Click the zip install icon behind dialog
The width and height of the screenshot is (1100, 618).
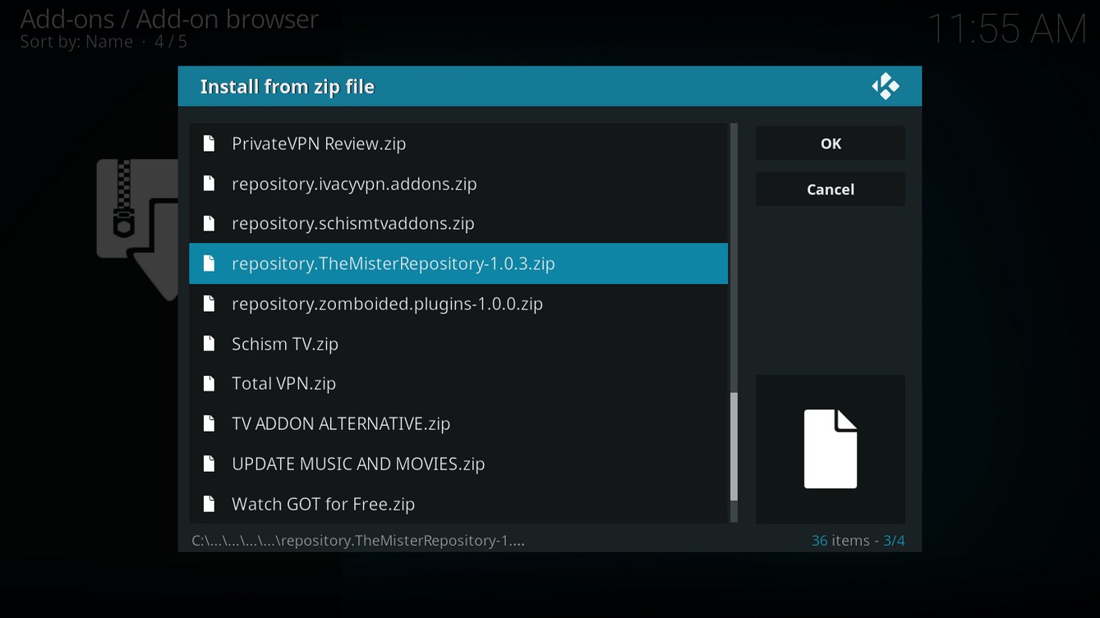[x=137, y=230]
